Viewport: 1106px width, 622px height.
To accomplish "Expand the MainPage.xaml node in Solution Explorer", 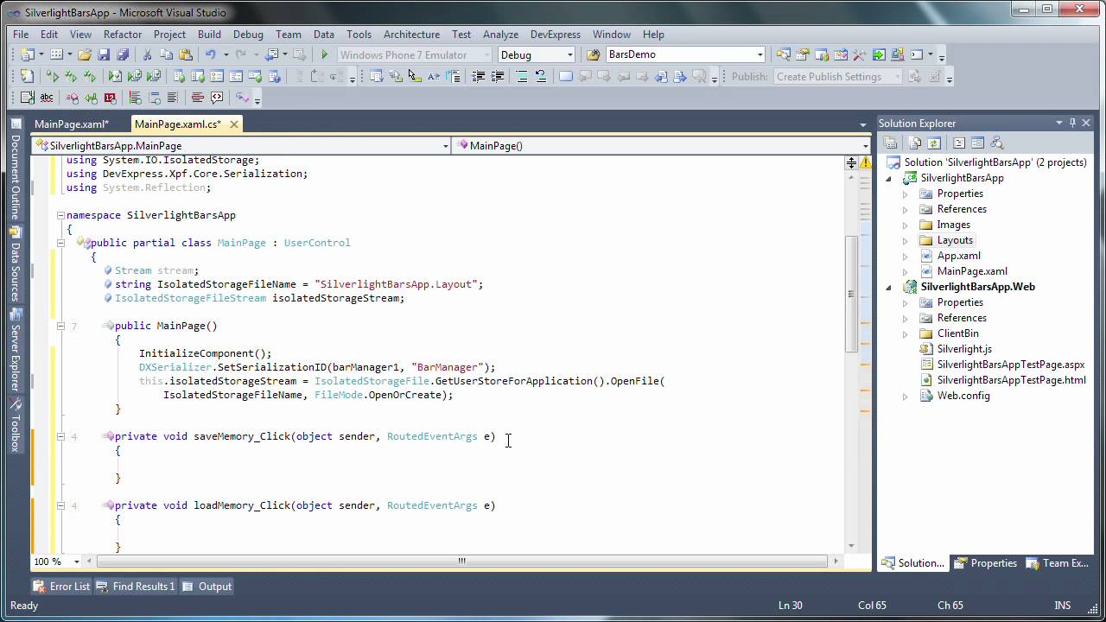I will pyautogui.click(x=906, y=271).
